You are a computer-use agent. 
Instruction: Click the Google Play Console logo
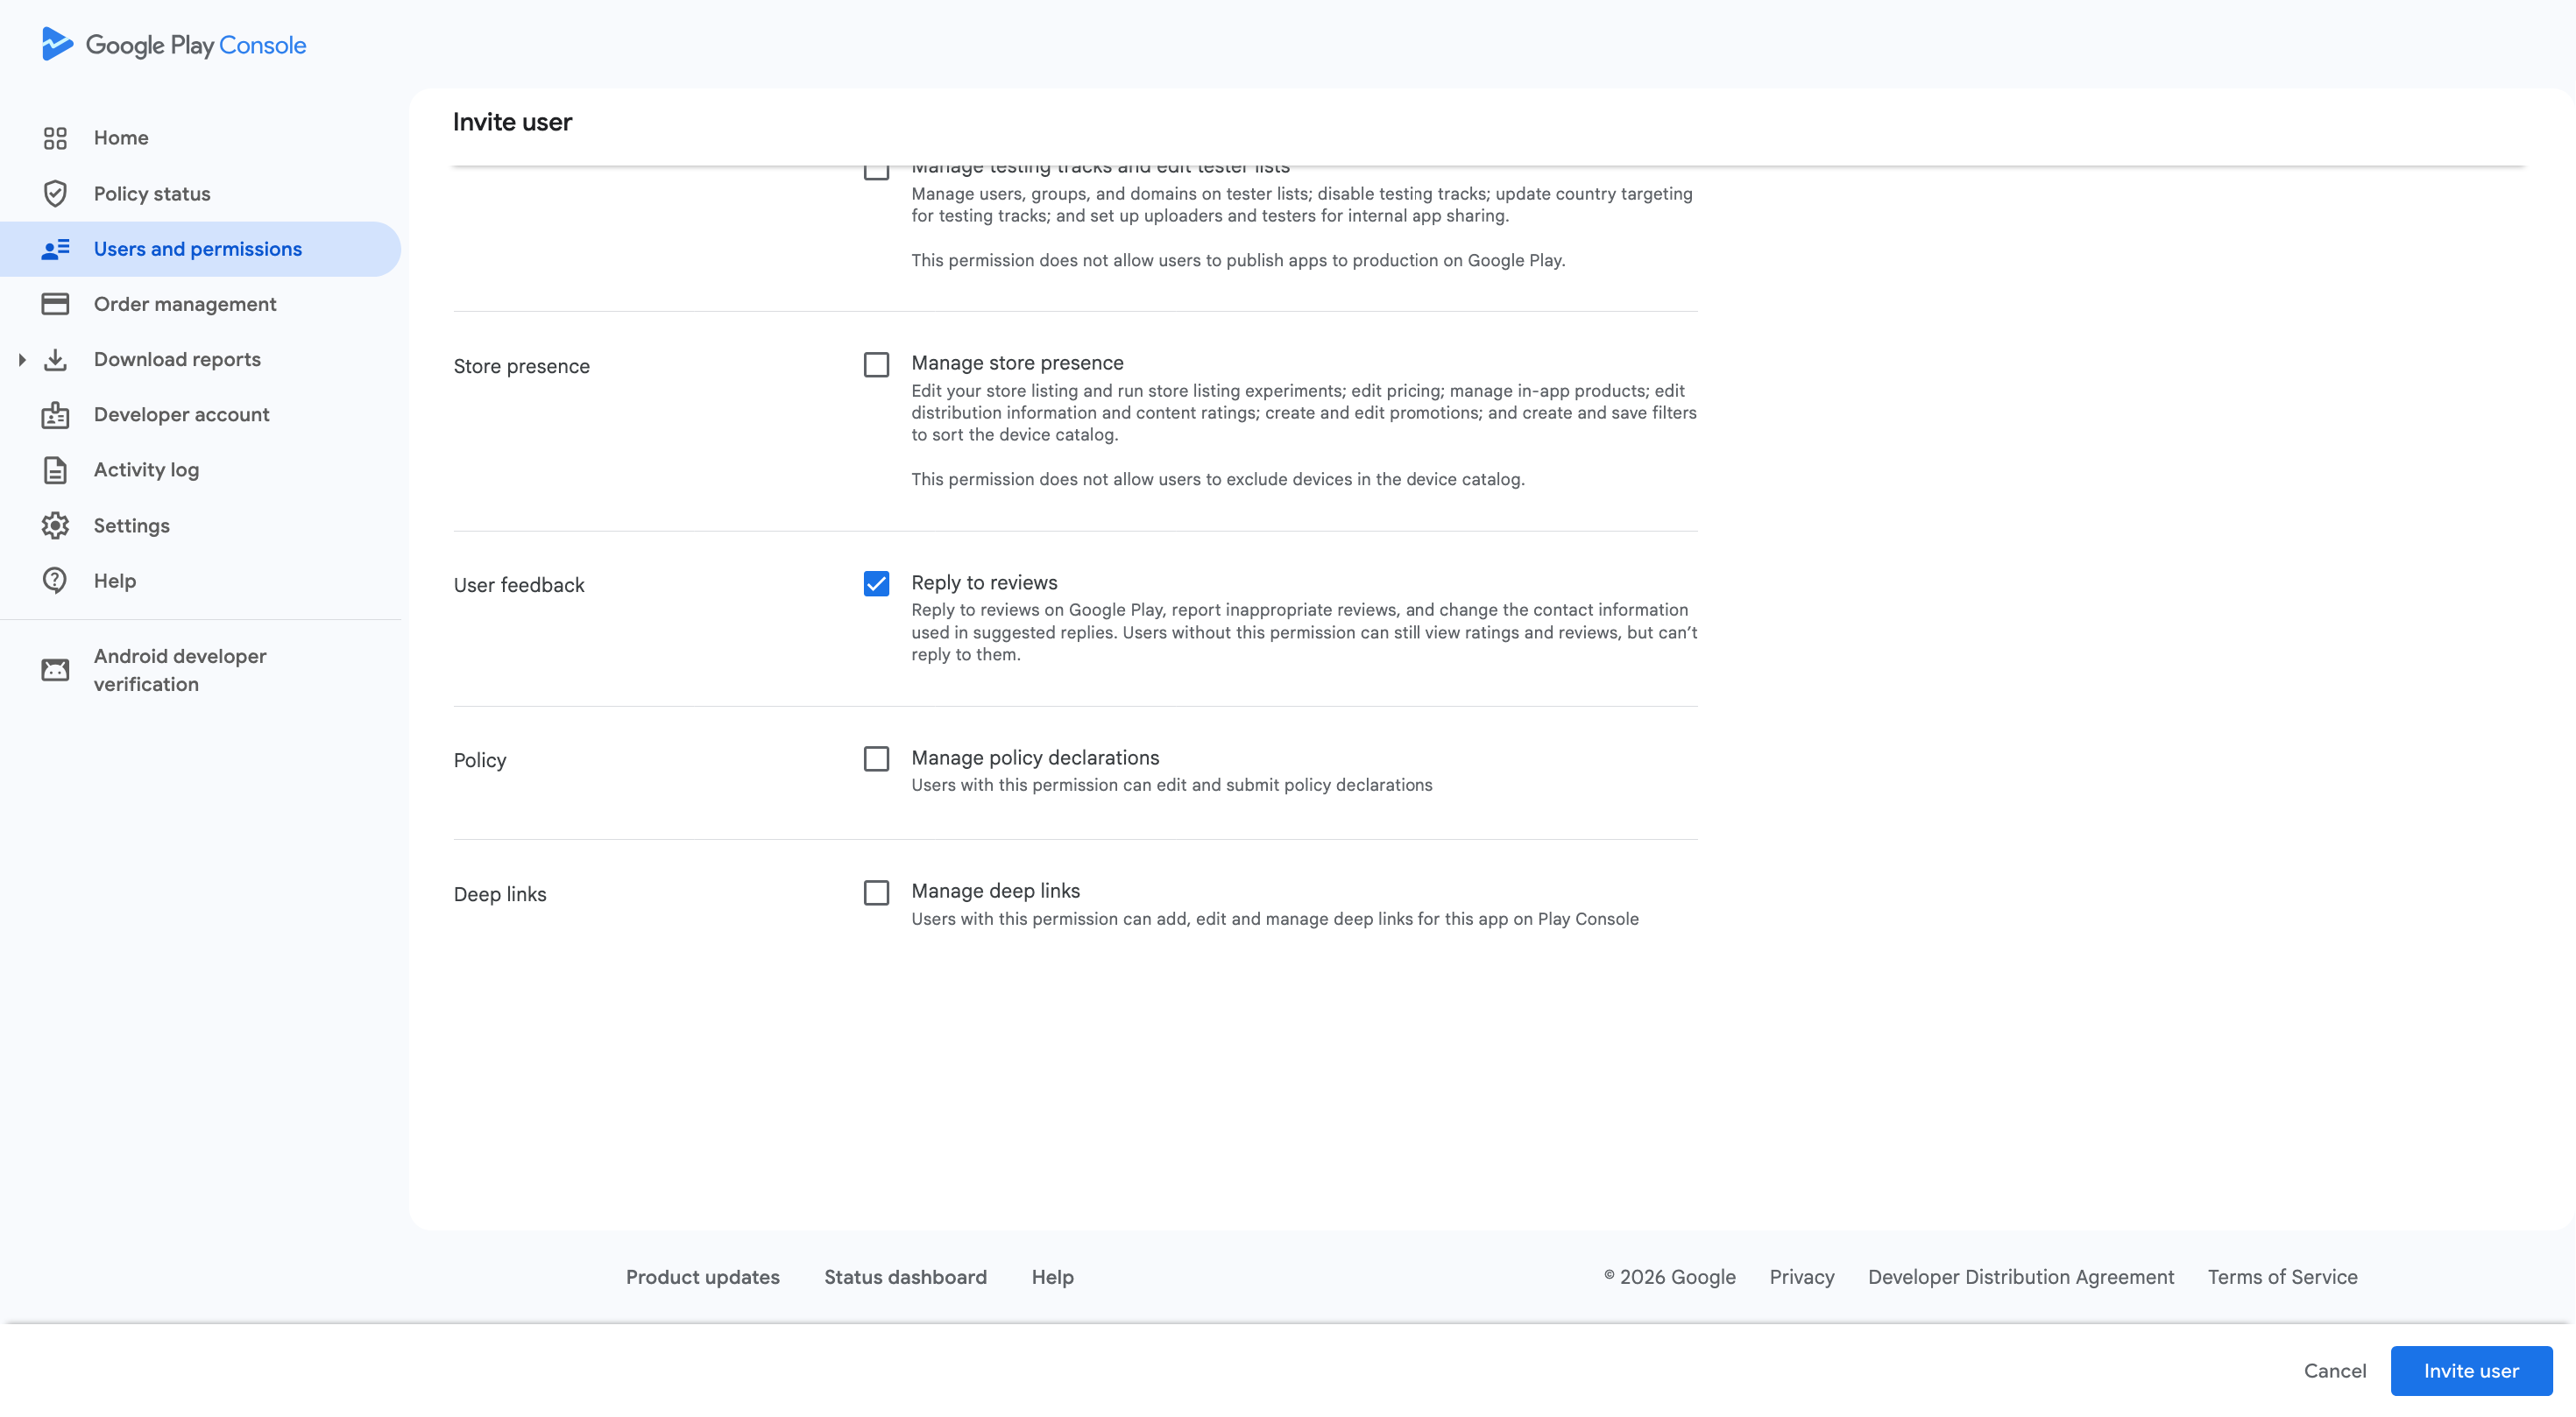[x=173, y=44]
